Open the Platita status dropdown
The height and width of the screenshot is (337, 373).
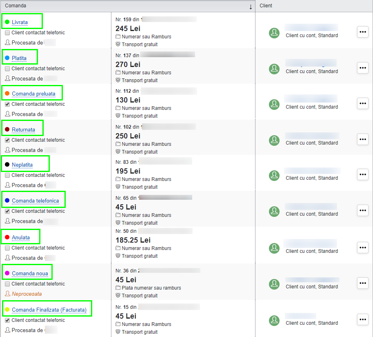pos(19,58)
